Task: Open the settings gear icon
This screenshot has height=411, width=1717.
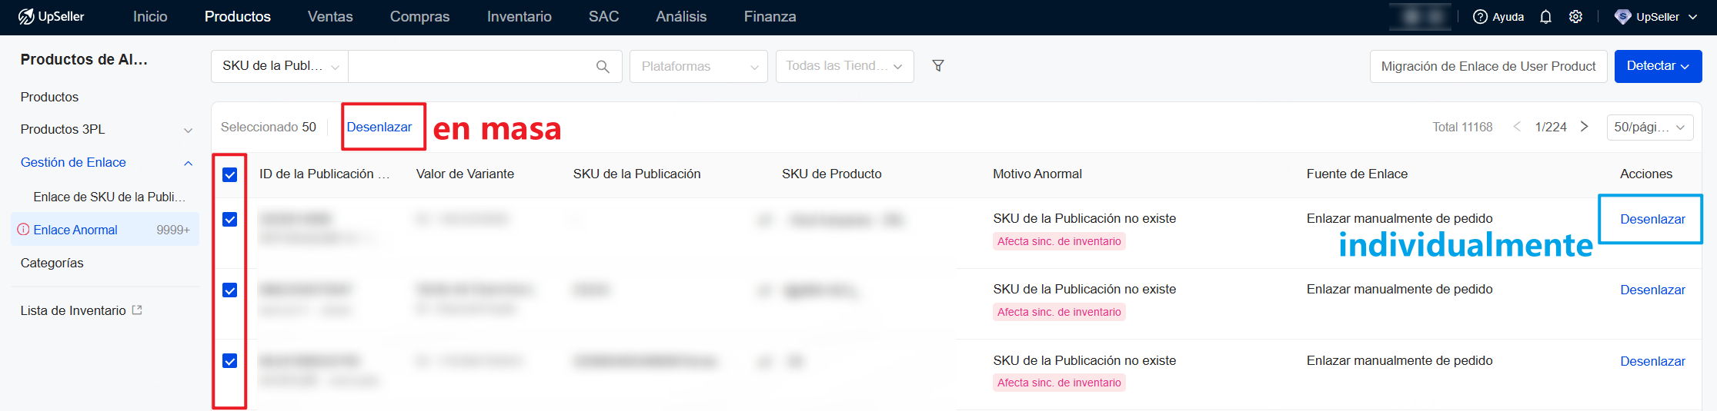Action: [x=1575, y=17]
